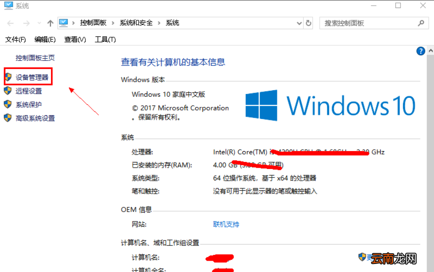The height and width of the screenshot is (272, 434).
Task: Open 设备管理器 link
Action: 32,77
